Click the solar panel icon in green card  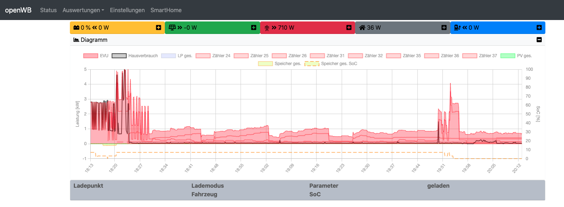(172, 28)
